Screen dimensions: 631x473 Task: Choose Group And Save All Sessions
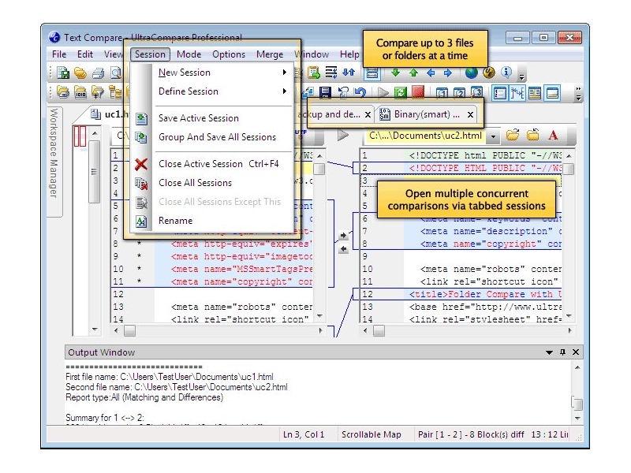tap(213, 137)
